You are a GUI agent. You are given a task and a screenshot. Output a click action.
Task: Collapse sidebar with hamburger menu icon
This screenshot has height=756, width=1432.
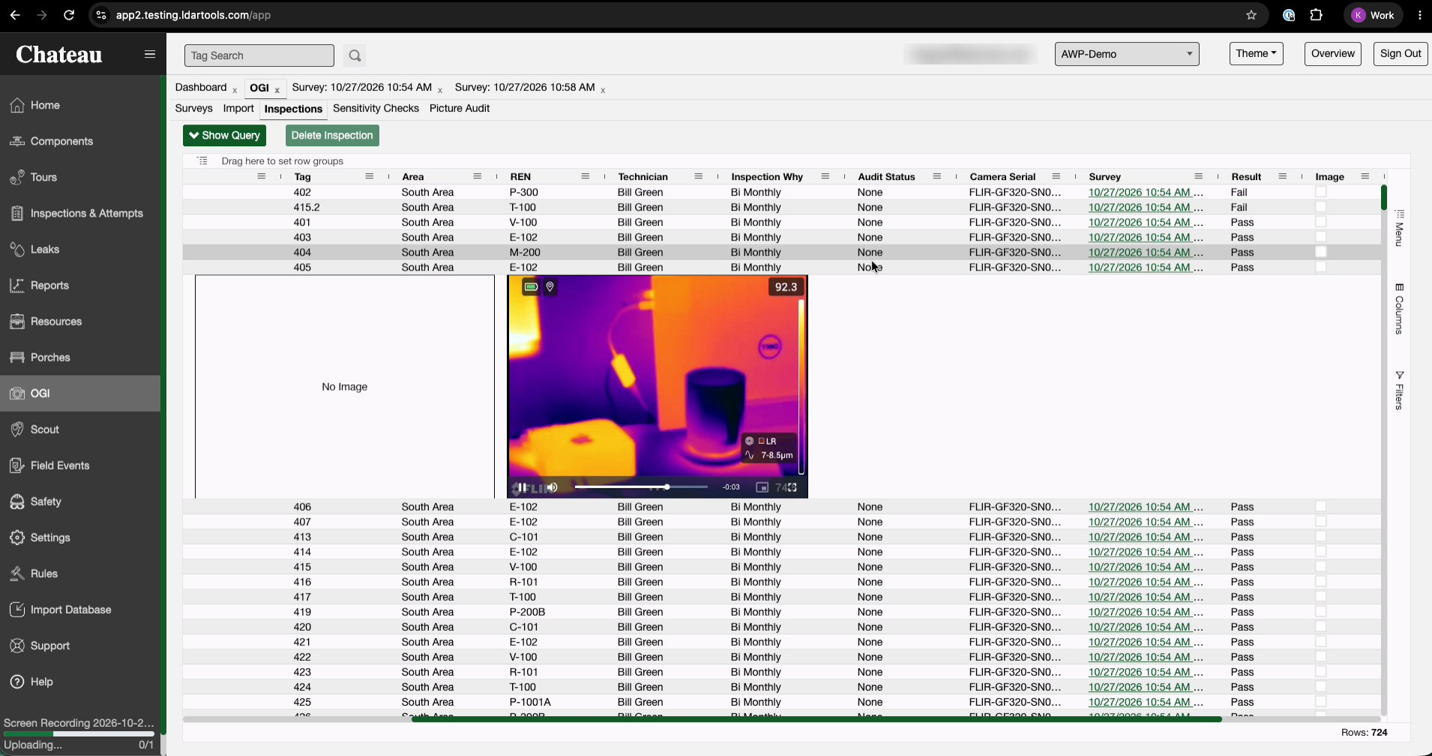tap(150, 54)
